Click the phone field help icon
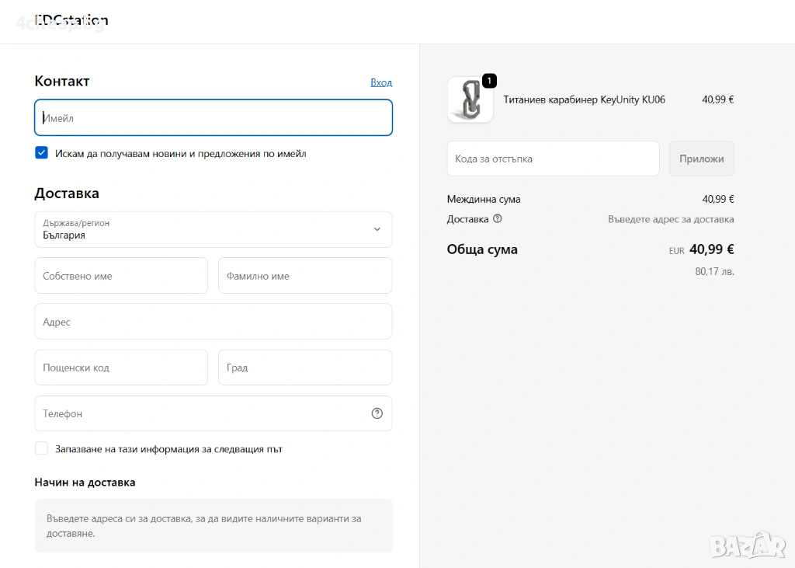 tap(377, 413)
